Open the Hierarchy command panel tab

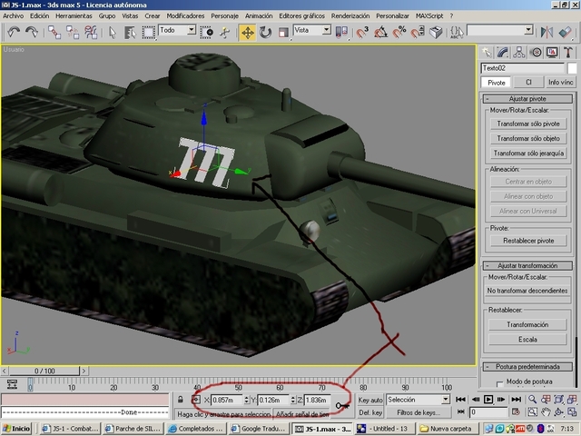coord(519,53)
